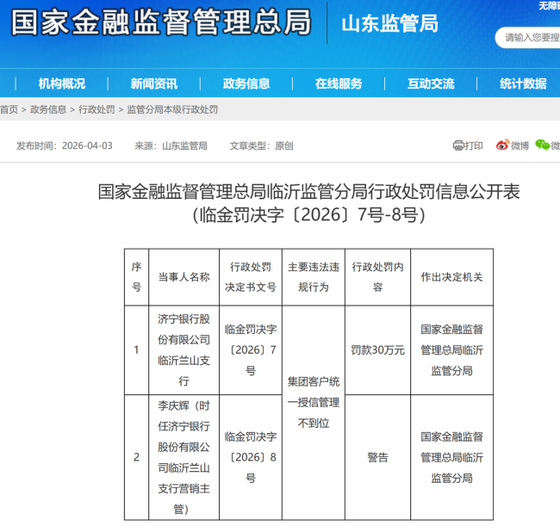
Task: Click the 政务信息 breadcrumb link
Action: click(x=48, y=109)
